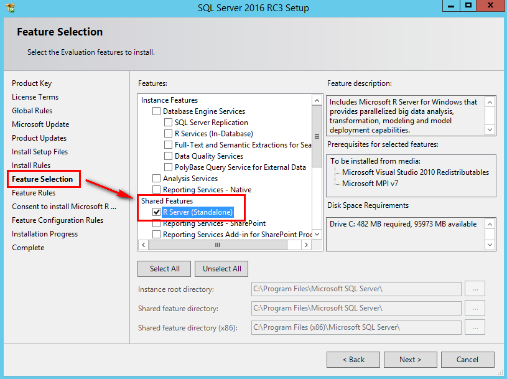
Task: Enable Data Quality Services checkbox
Action: point(168,156)
